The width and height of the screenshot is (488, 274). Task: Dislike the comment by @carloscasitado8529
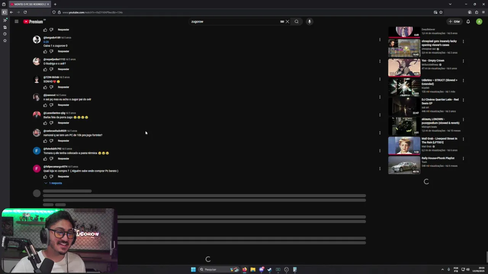point(51,141)
